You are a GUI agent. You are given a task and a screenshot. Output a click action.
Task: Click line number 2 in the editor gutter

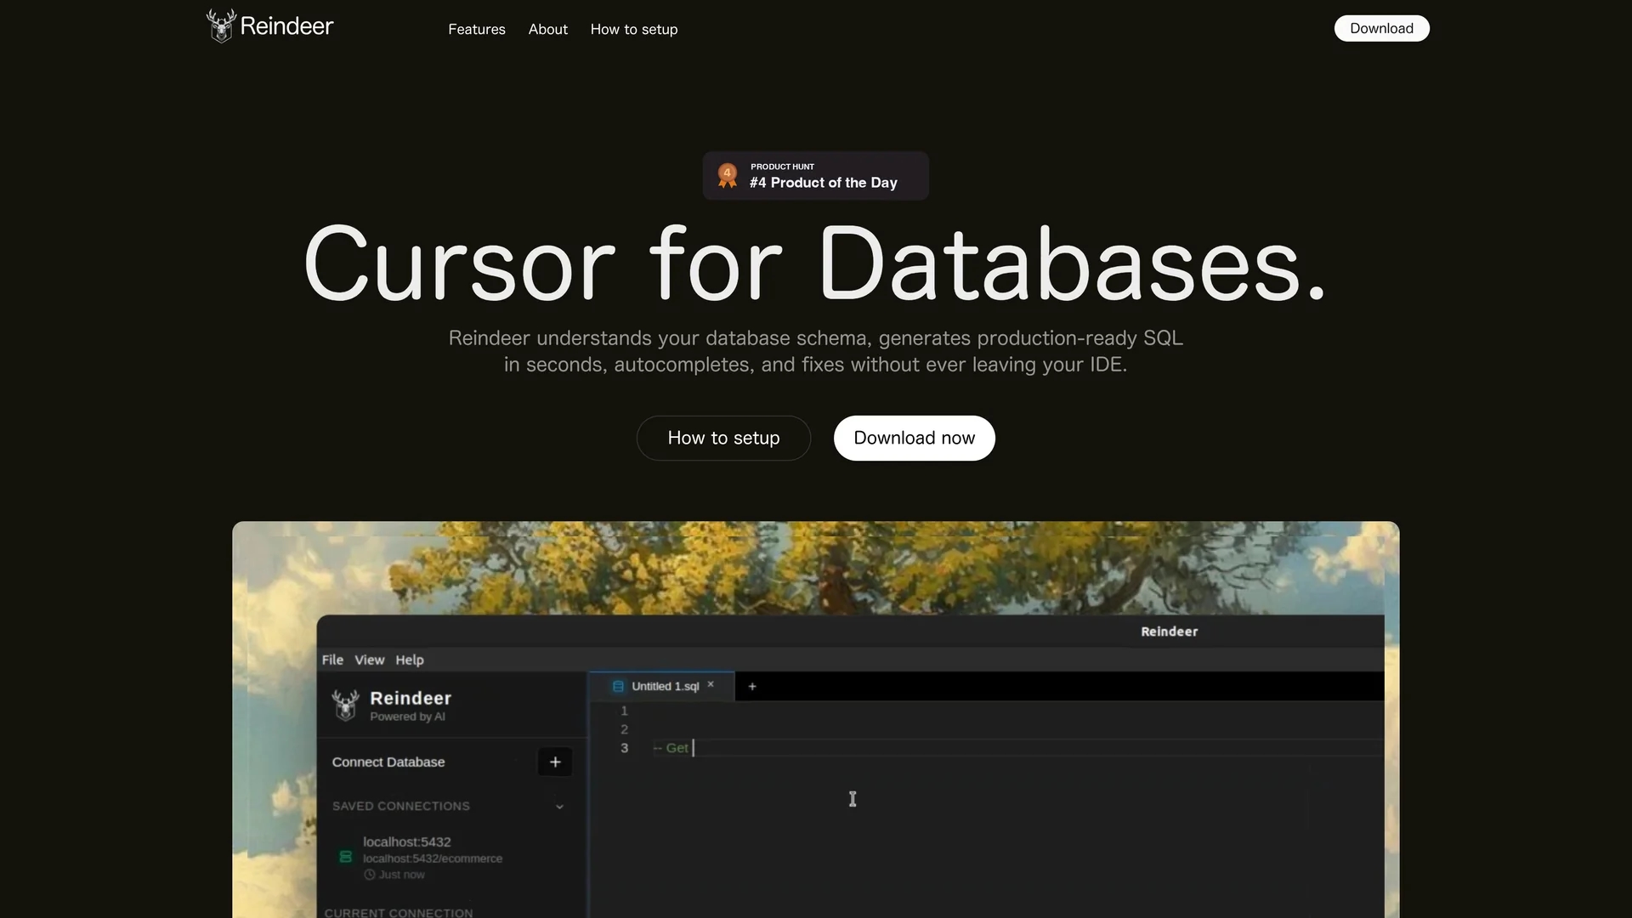click(x=624, y=729)
